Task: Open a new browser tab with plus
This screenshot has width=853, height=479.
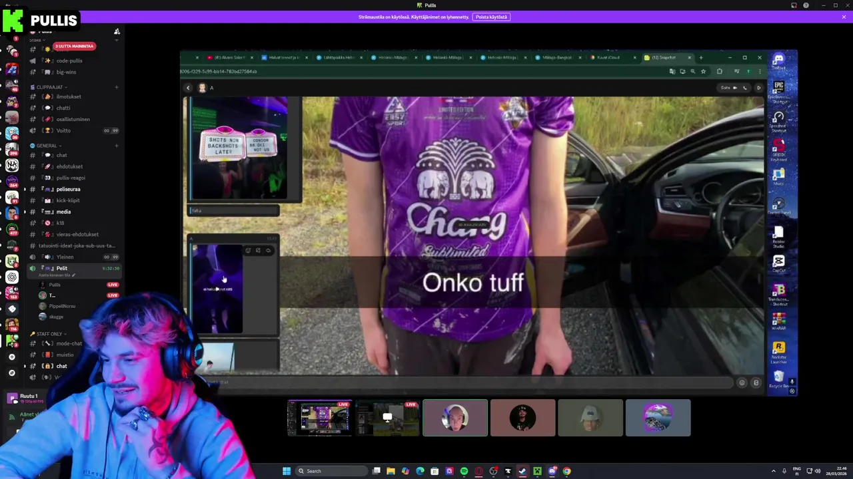Action: click(700, 57)
